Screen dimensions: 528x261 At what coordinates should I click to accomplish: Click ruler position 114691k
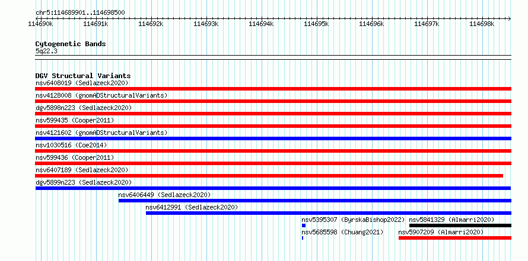[x=96, y=24]
